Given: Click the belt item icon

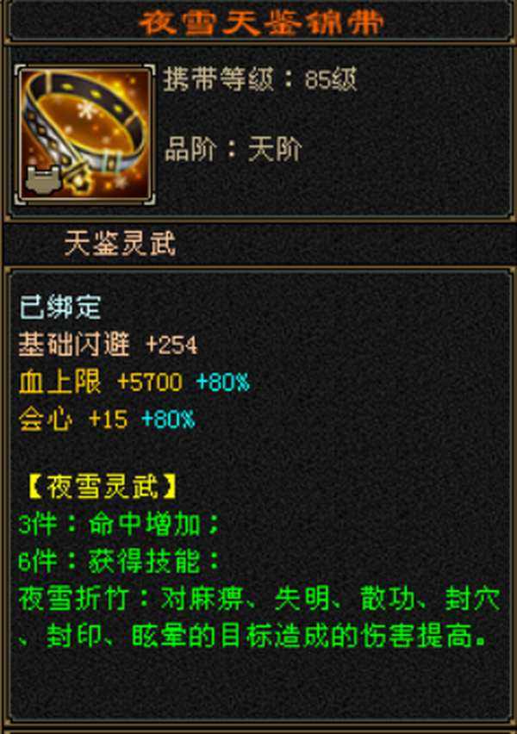Looking at the screenshot, I should [x=84, y=134].
